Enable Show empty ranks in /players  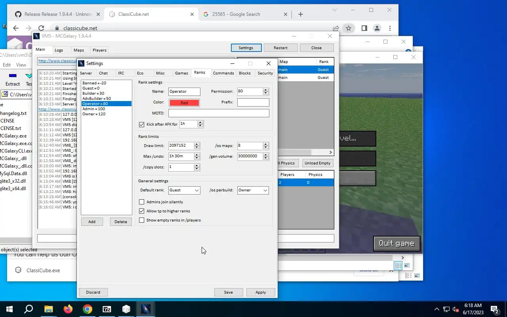click(141, 220)
